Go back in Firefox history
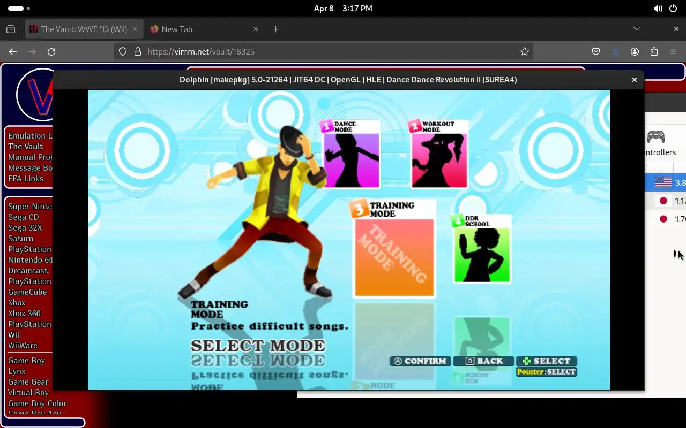The image size is (686, 428). tap(13, 51)
